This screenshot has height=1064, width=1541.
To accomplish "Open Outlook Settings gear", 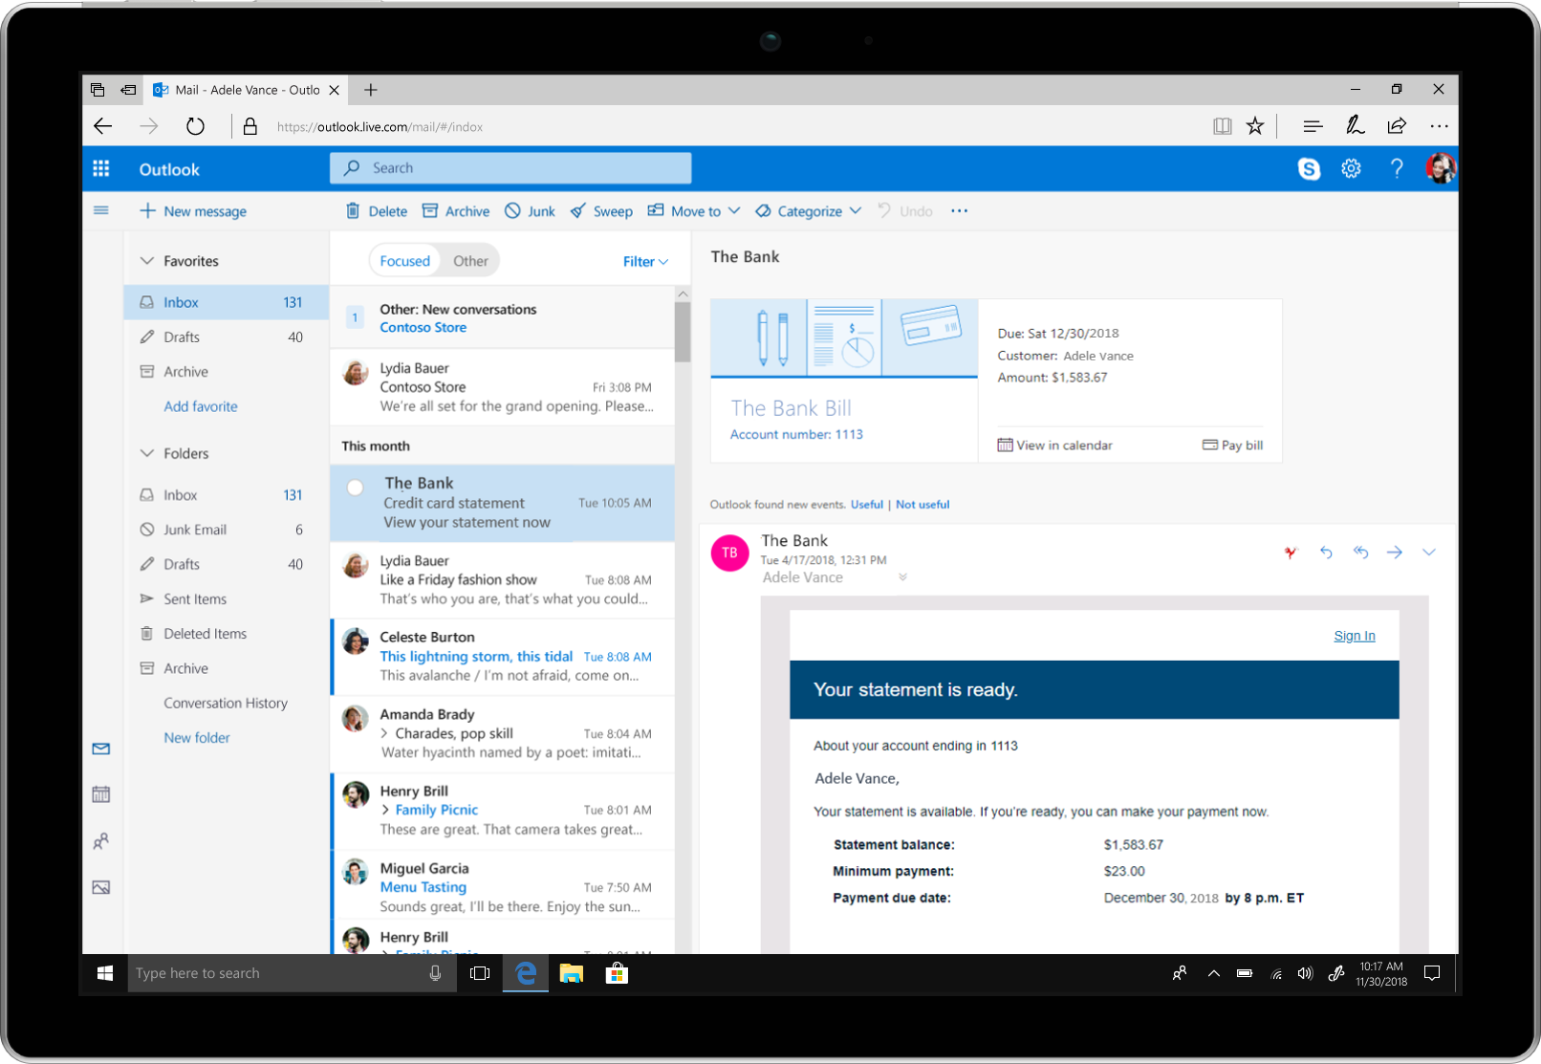I will point(1351,167).
